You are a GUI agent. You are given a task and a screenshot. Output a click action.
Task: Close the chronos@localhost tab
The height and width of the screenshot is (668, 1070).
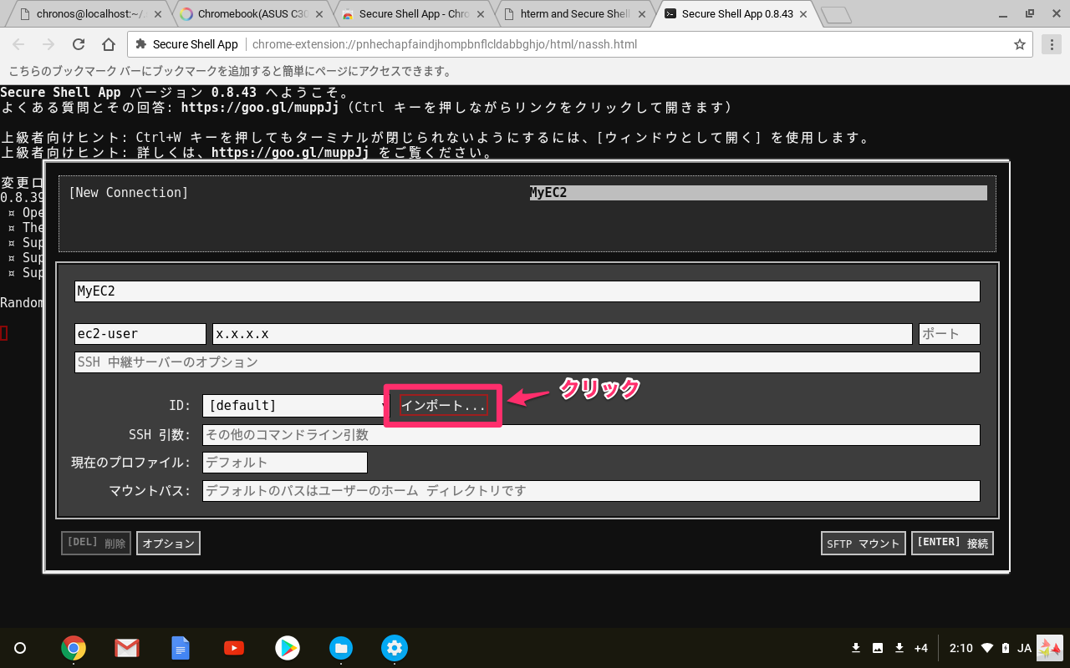coord(158,14)
